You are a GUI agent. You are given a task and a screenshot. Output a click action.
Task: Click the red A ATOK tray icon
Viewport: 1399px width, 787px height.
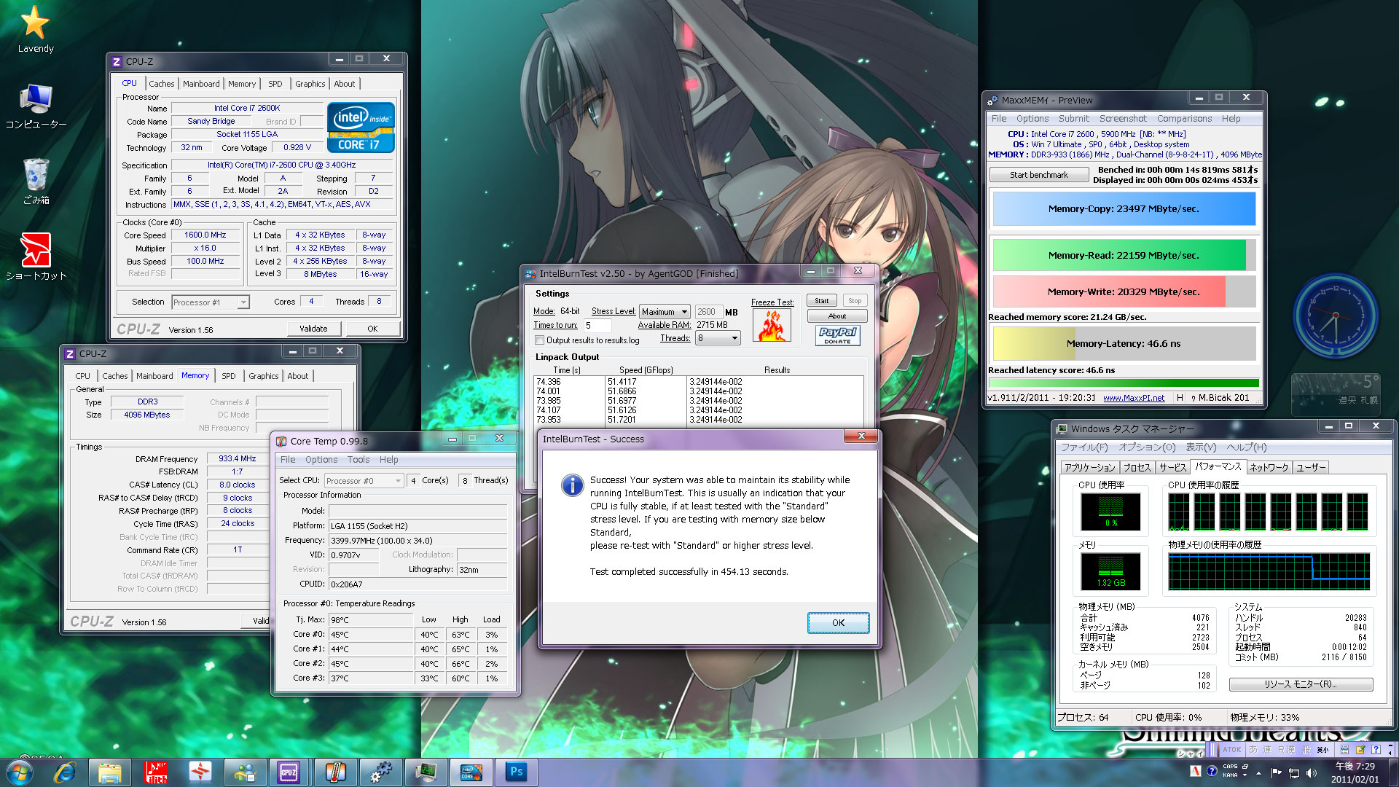[x=1196, y=771]
